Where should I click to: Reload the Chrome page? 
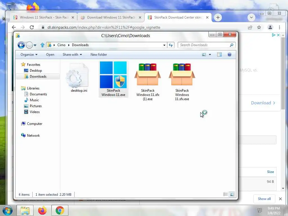[x=32, y=27]
